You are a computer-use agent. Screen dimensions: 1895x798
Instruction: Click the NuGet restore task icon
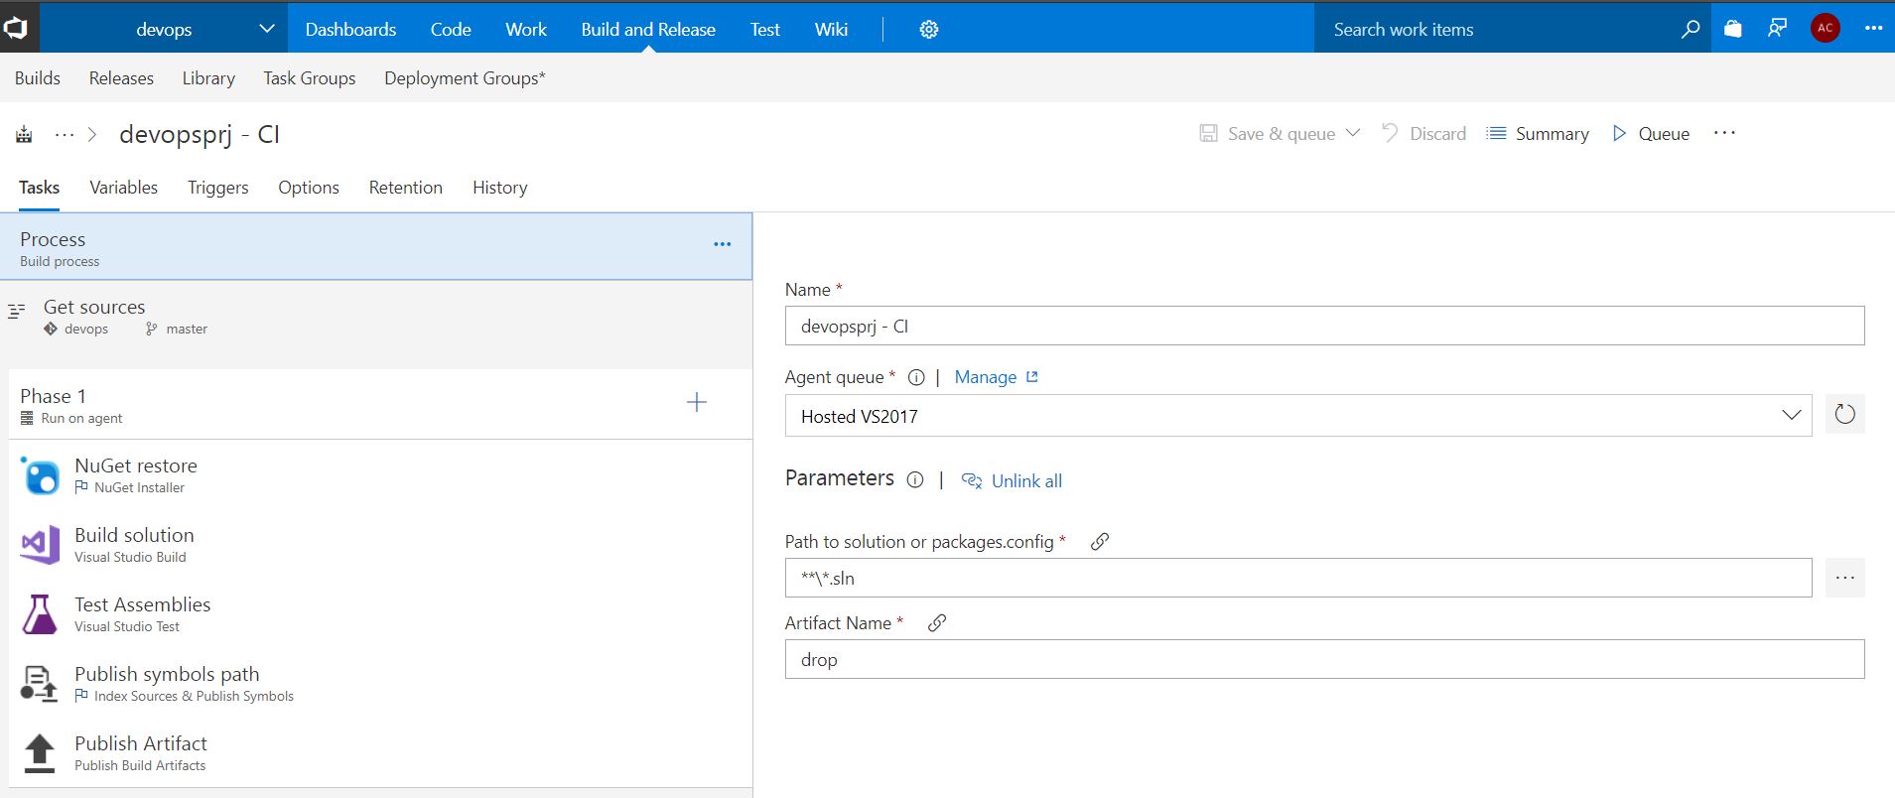(x=40, y=475)
